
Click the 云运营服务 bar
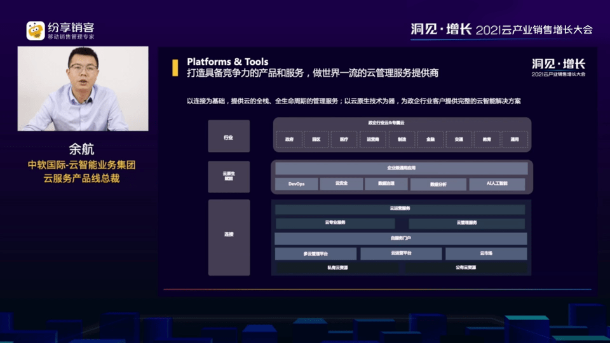tap(400, 209)
